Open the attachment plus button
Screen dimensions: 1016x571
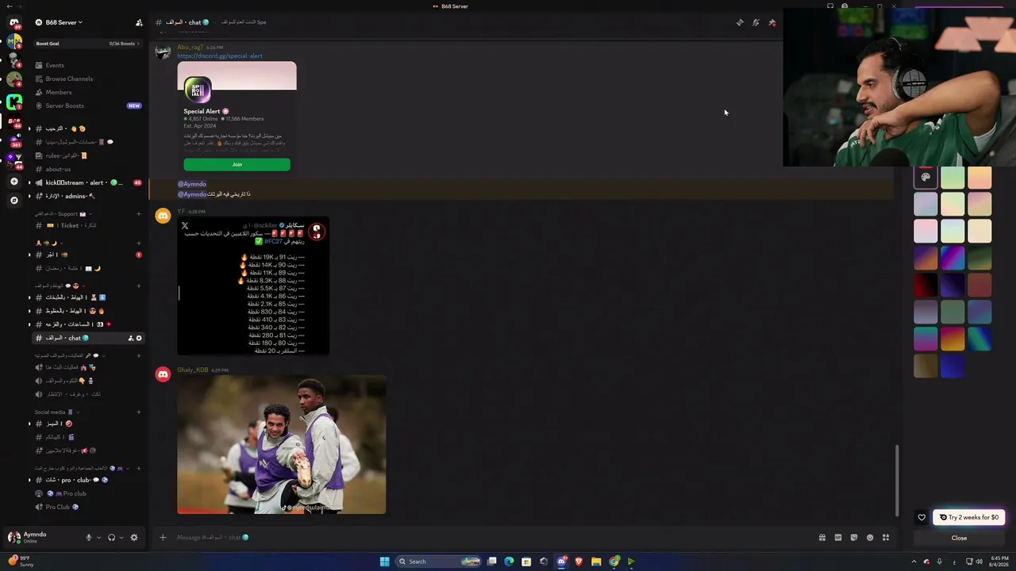tap(163, 538)
